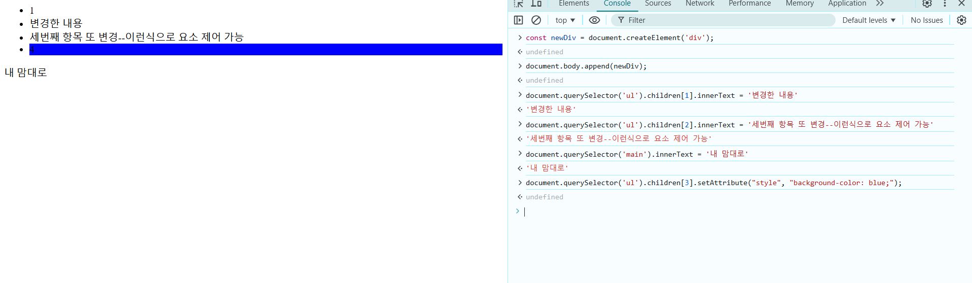Open DevTools settings gear icon
972x283 pixels.
click(927, 4)
